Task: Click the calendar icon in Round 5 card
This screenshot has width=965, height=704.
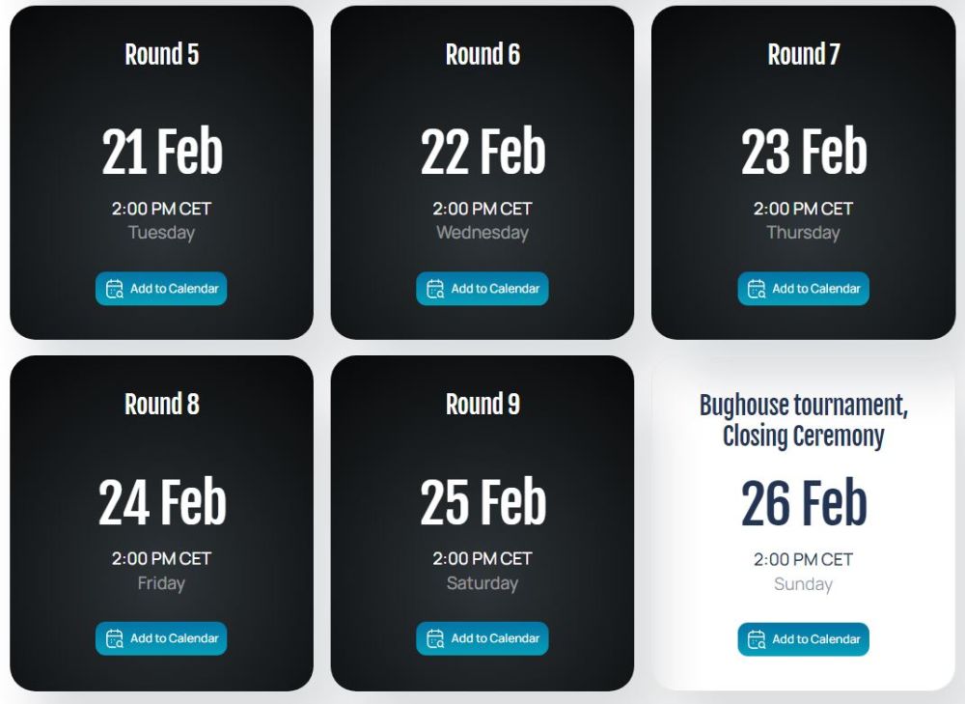Action: click(x=115, y=289)
